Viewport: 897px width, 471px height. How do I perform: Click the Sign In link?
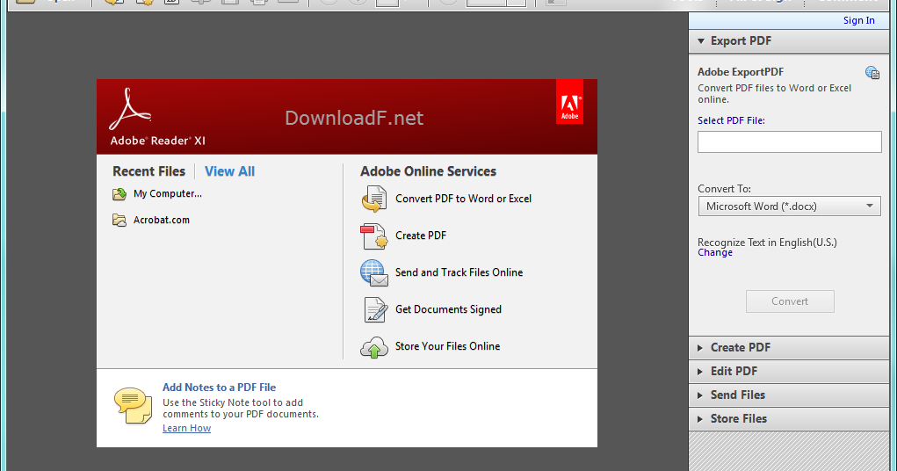(x=858, y=20)
